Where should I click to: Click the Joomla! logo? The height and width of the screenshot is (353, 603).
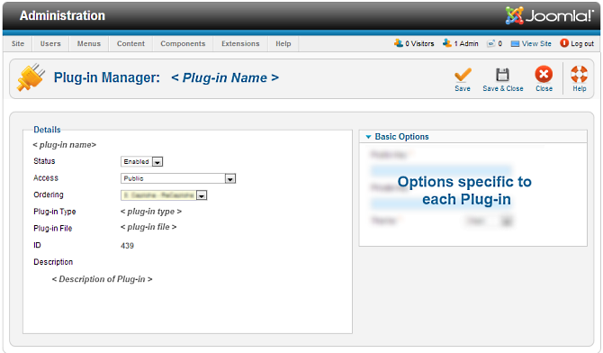click(550, 15)
